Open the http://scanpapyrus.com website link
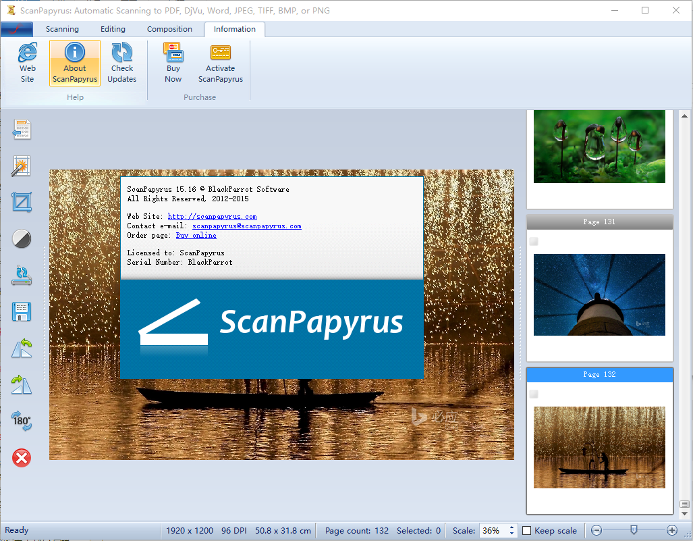The height and width of the screenshot is (541, 693). click(x=212, y=217)
